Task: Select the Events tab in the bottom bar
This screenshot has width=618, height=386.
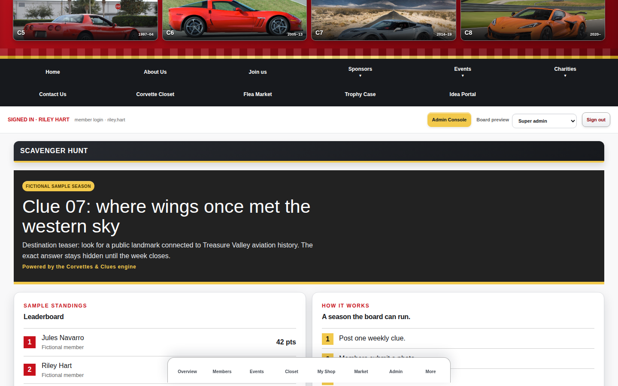Action: click(257, 371)
